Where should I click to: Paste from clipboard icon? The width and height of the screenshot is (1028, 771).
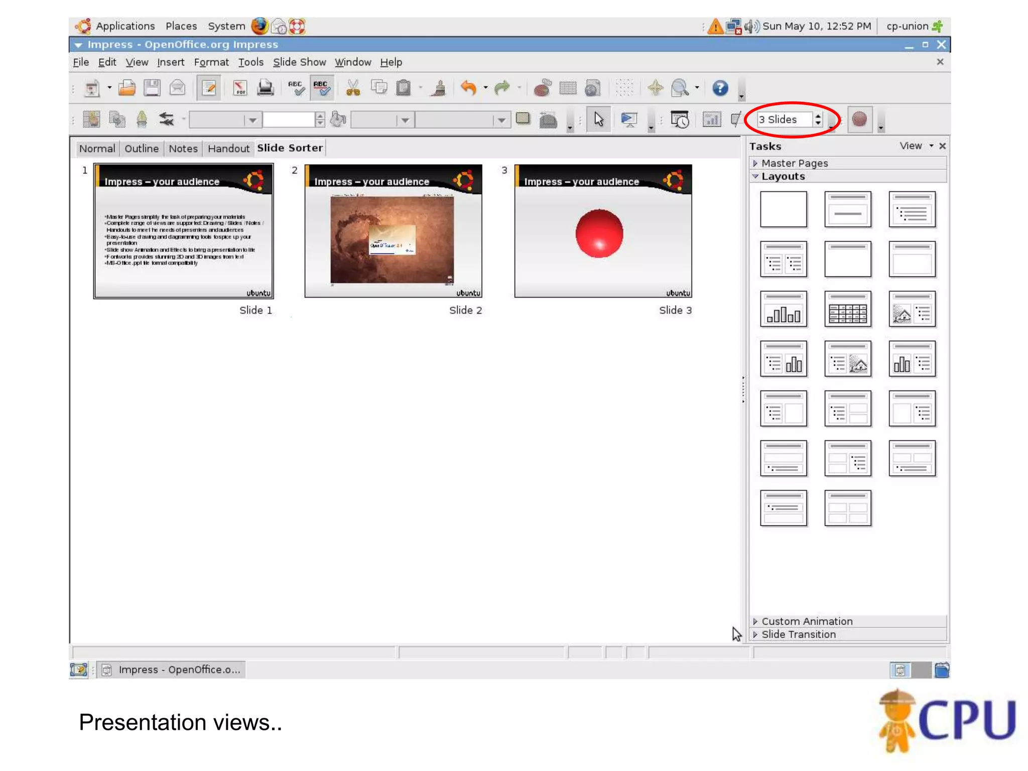404,88
